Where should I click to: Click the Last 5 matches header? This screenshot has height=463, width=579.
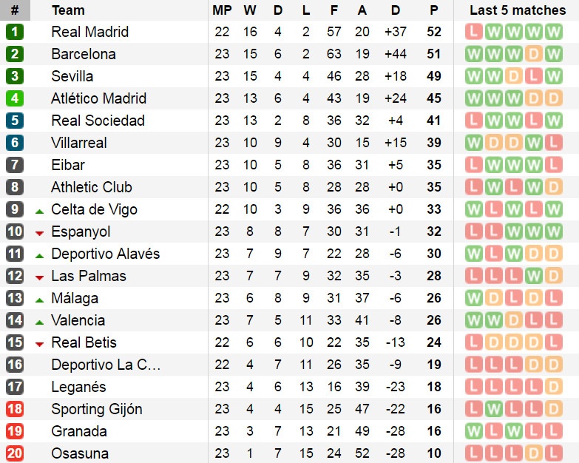[518, 10]
